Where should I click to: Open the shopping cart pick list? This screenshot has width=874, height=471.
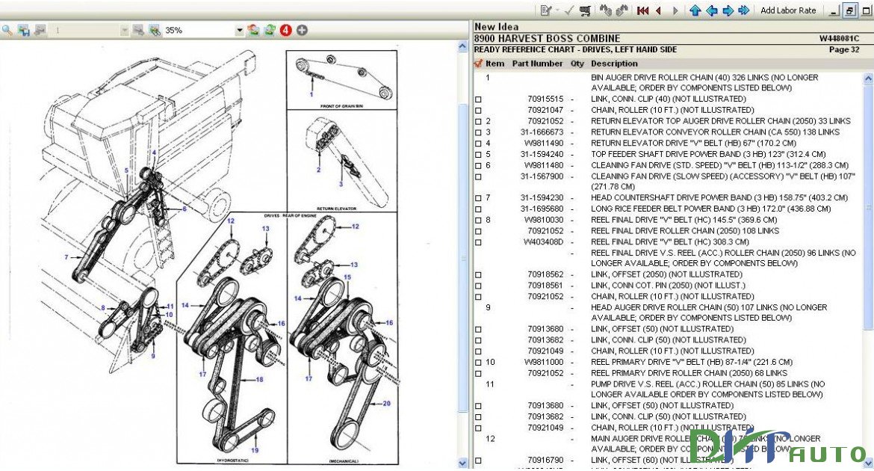pos(585,10)
